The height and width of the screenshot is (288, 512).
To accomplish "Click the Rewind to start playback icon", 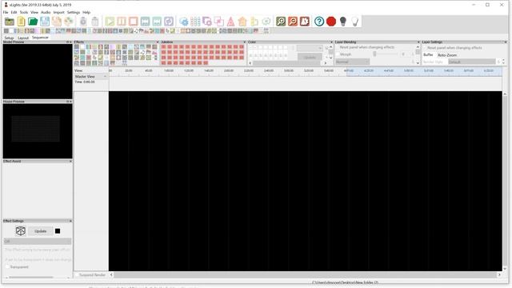I will pyautogui.click(x=145, y=22).
